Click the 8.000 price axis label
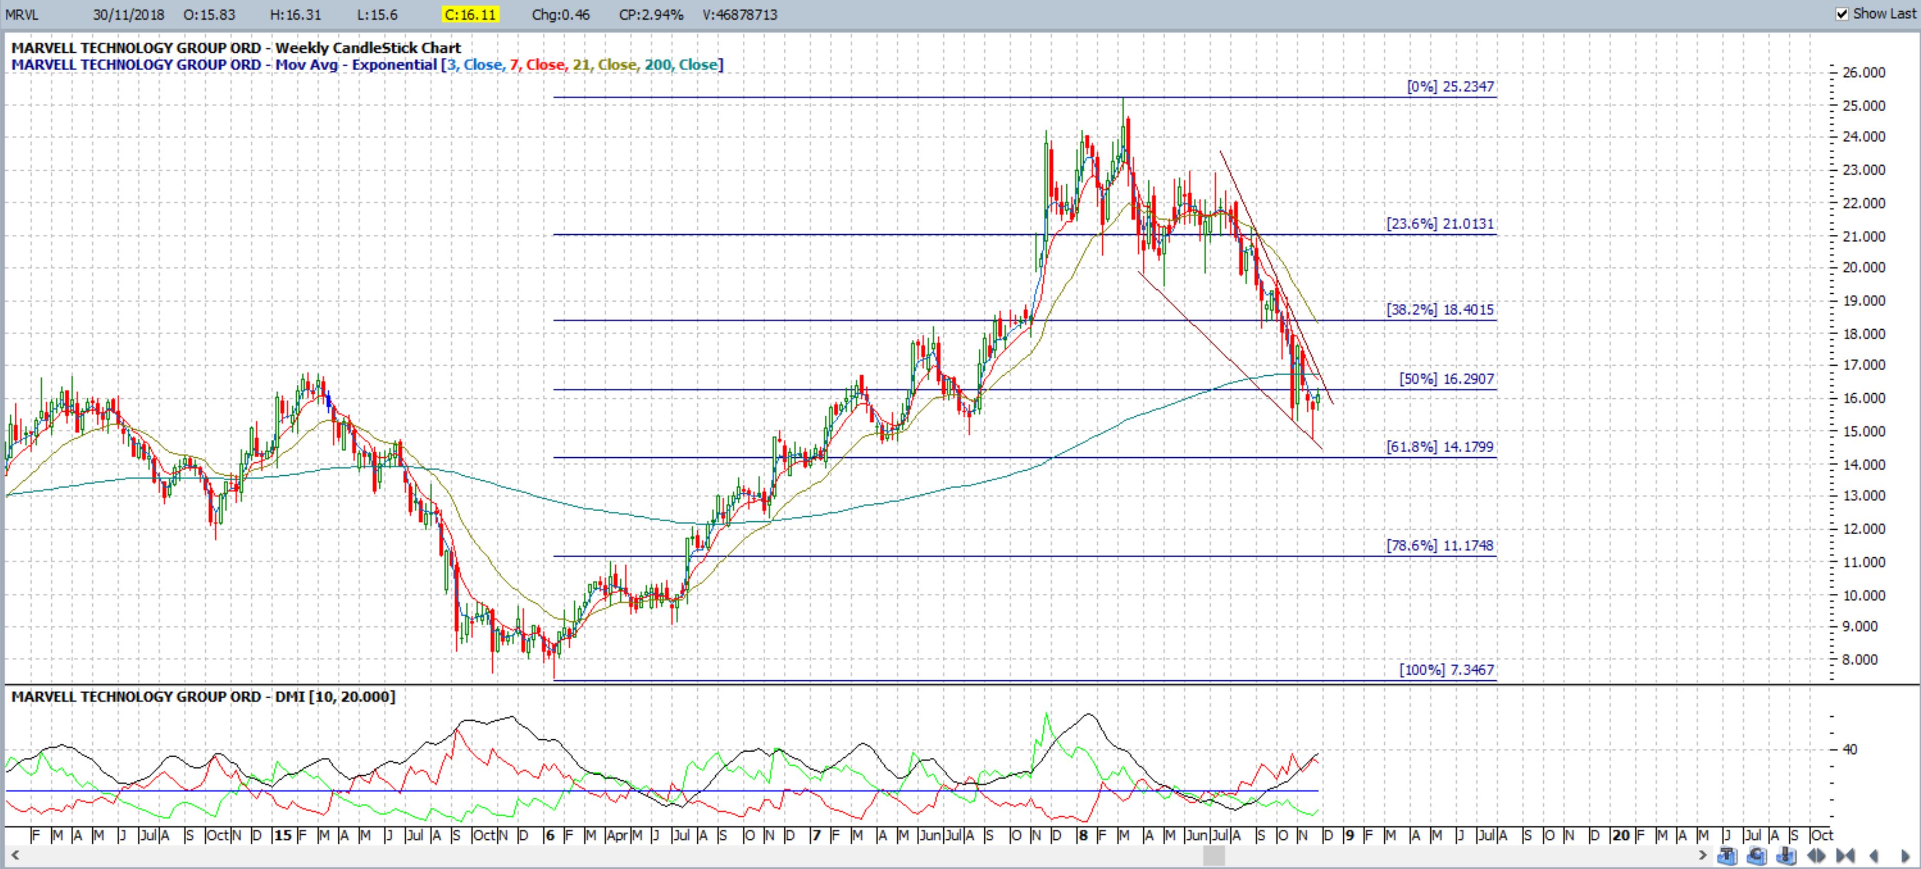This screenshot has height=869, width=1921. pyautogui.click(x=1860, y=660)
